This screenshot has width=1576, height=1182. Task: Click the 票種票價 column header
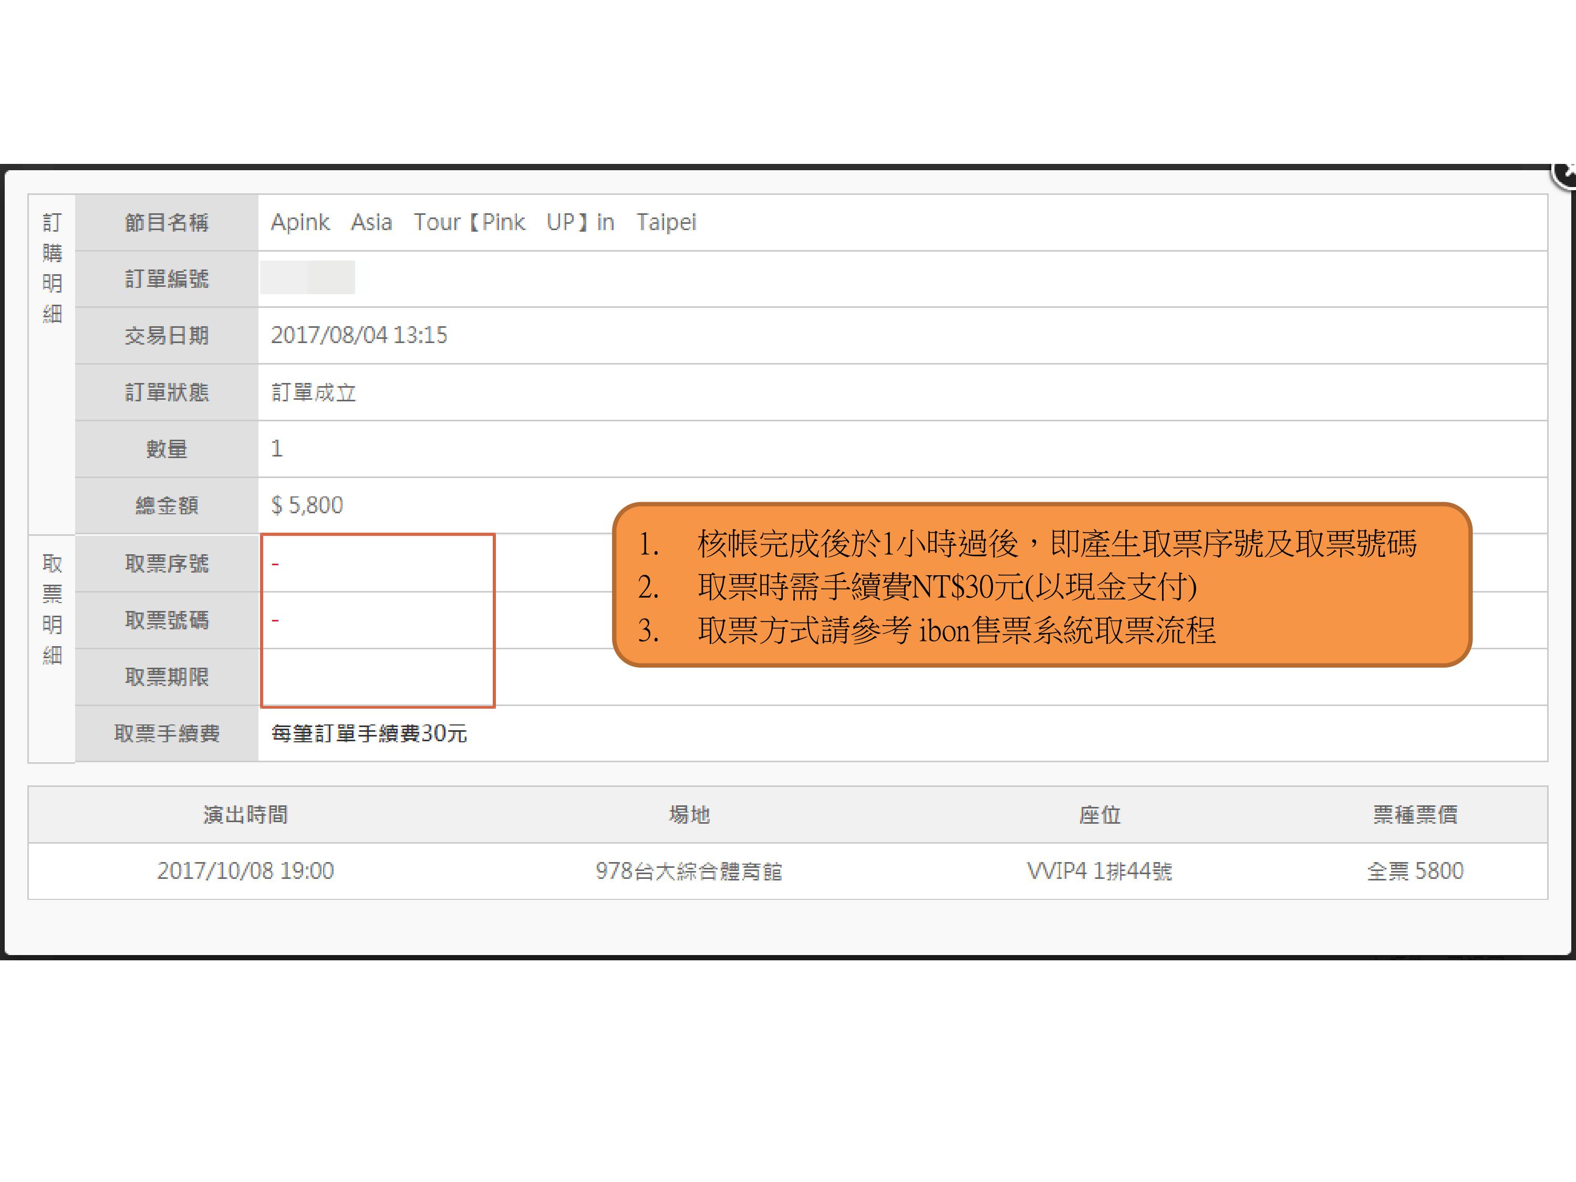pyautogui.click(x=1415, y=814)
